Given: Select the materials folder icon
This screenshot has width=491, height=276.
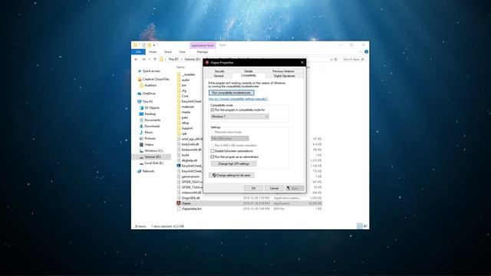Looking at the screenshot, I should tap(179, 107).
